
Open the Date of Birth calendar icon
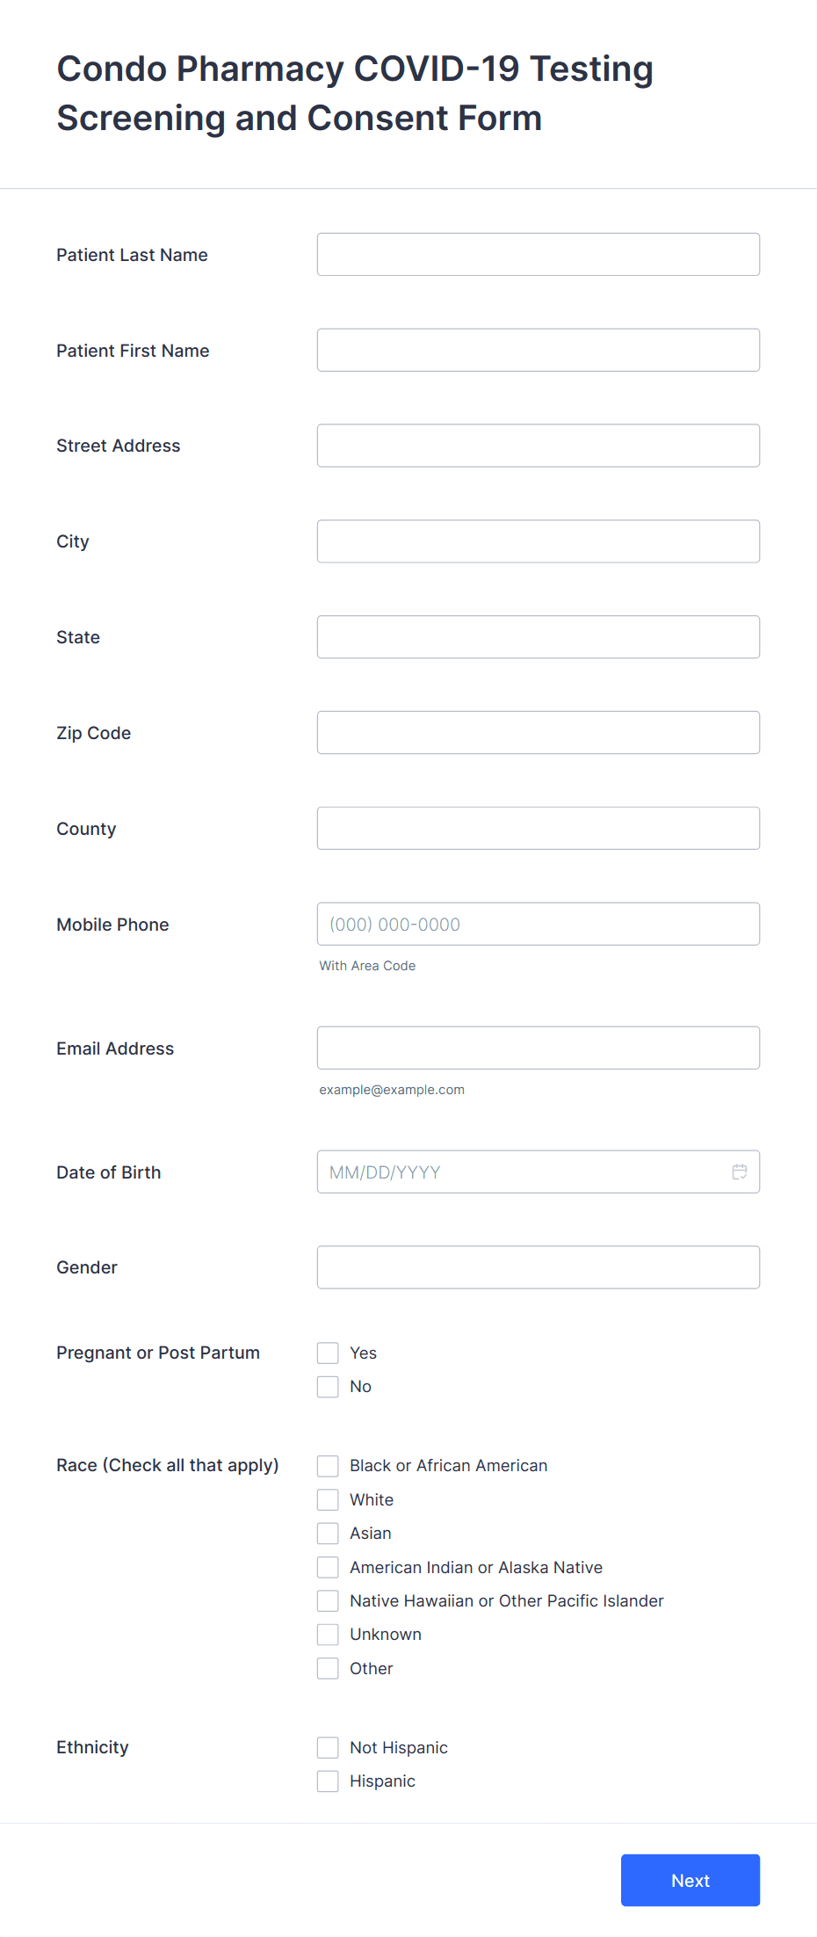point(740,1172)
